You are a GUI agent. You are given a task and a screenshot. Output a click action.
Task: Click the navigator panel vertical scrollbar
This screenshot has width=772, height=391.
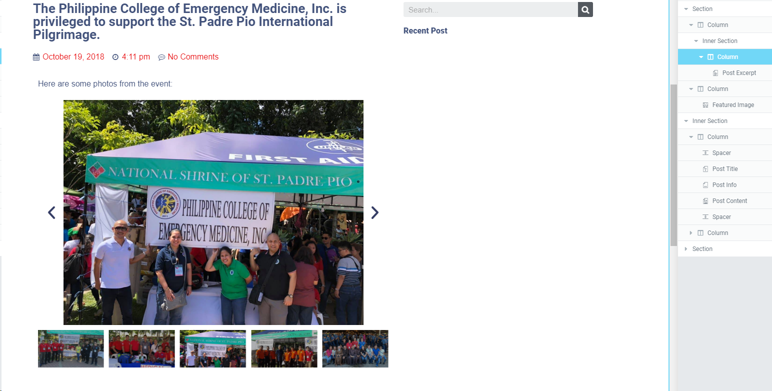[x=673, y=165]
